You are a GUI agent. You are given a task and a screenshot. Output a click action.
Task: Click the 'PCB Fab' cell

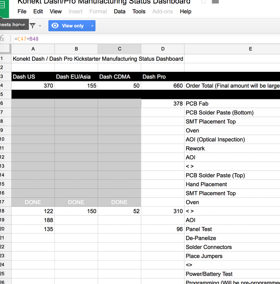pos(232,103)
